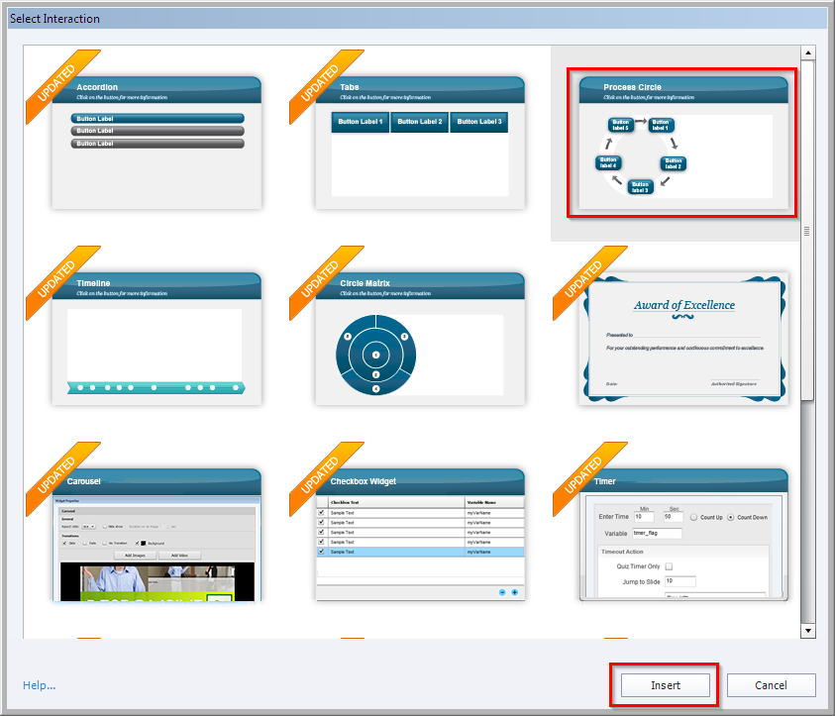Click the Insert button
The image size is (835, 716).
(663, 685)
